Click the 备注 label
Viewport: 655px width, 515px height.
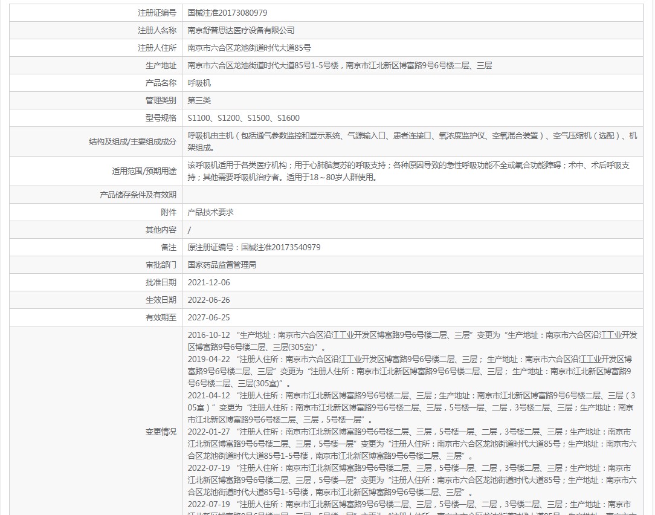(x=169, y=247)
